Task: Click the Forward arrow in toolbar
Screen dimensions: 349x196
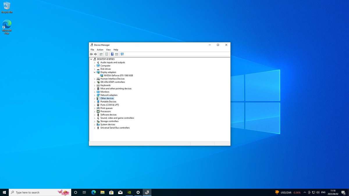Action: point(95,54)
